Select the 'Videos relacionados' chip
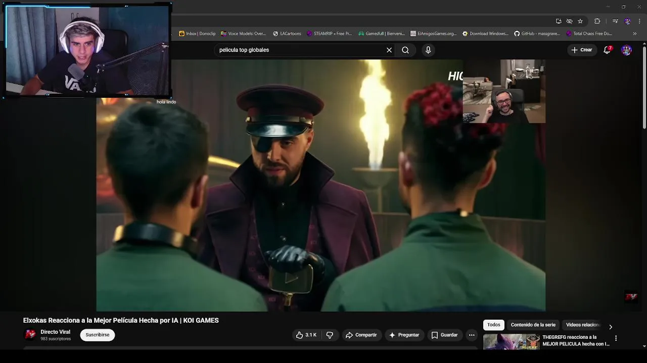 (x=583, y=325)
